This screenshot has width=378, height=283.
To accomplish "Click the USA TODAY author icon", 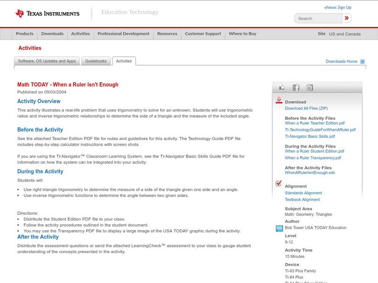I will click(279, 228).
